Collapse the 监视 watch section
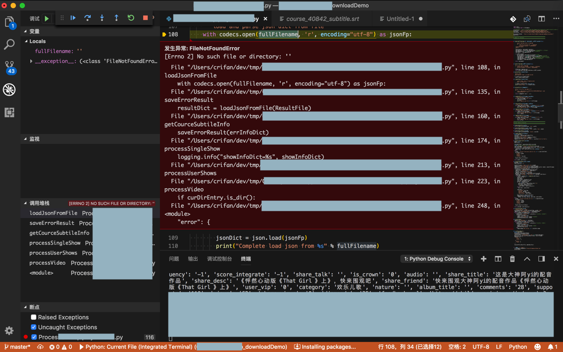 click(90, 139)
